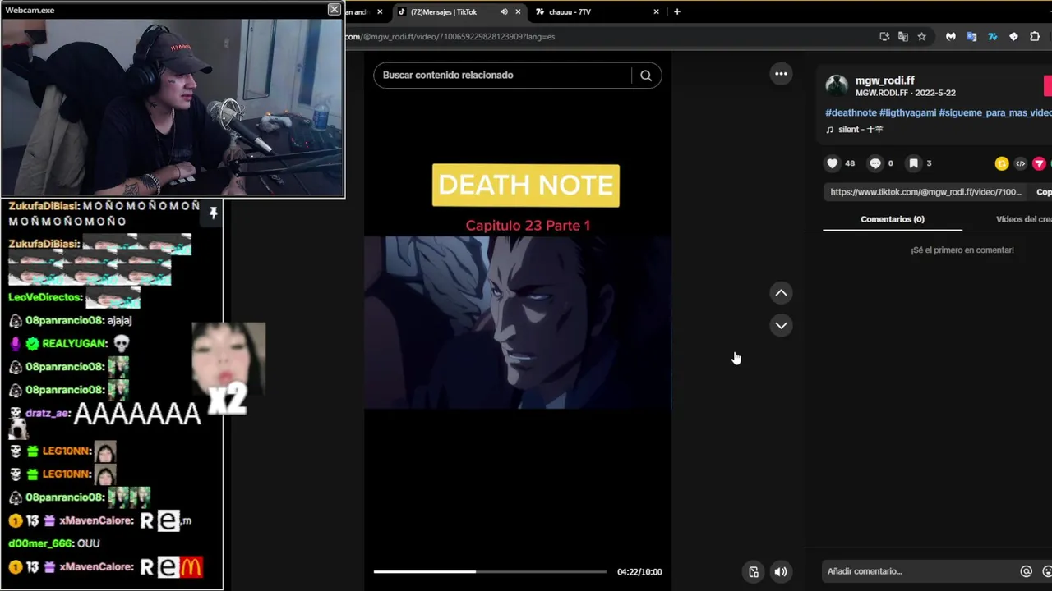Save video with the bookmark icon
Screen dimensions: 1052x591
point(913,163)
